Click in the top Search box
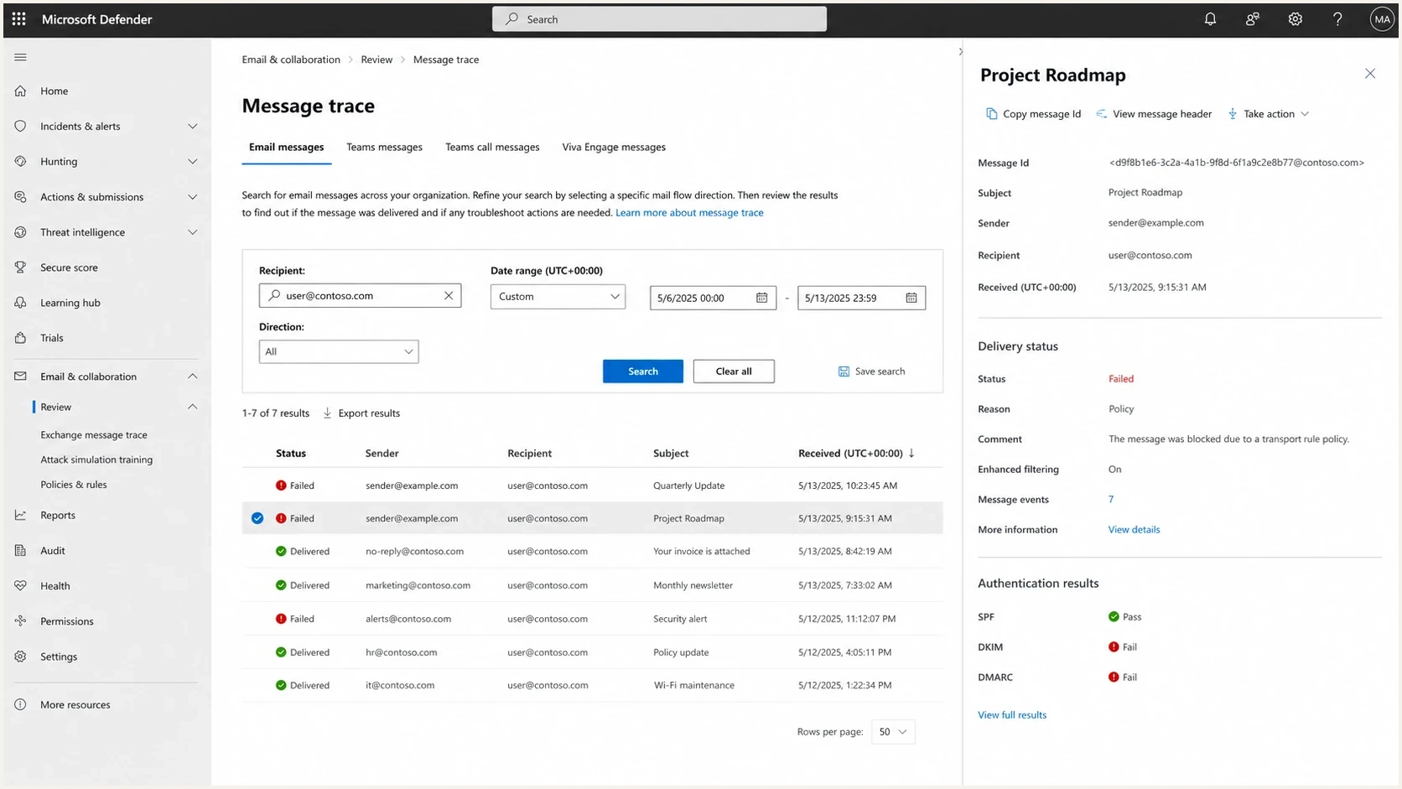Screen dimensions: 1402x789 coord(659,18)
